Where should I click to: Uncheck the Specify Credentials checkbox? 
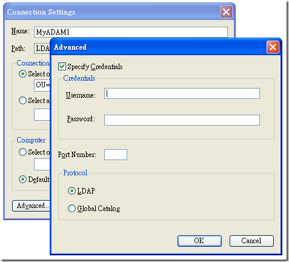coord(62,67)
